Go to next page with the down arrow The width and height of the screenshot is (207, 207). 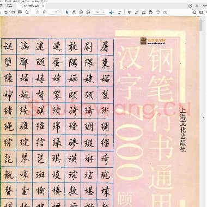(x=45, y=13)
